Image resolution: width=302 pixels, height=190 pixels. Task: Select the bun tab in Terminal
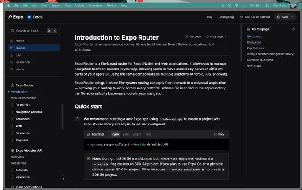click(148, 135)
